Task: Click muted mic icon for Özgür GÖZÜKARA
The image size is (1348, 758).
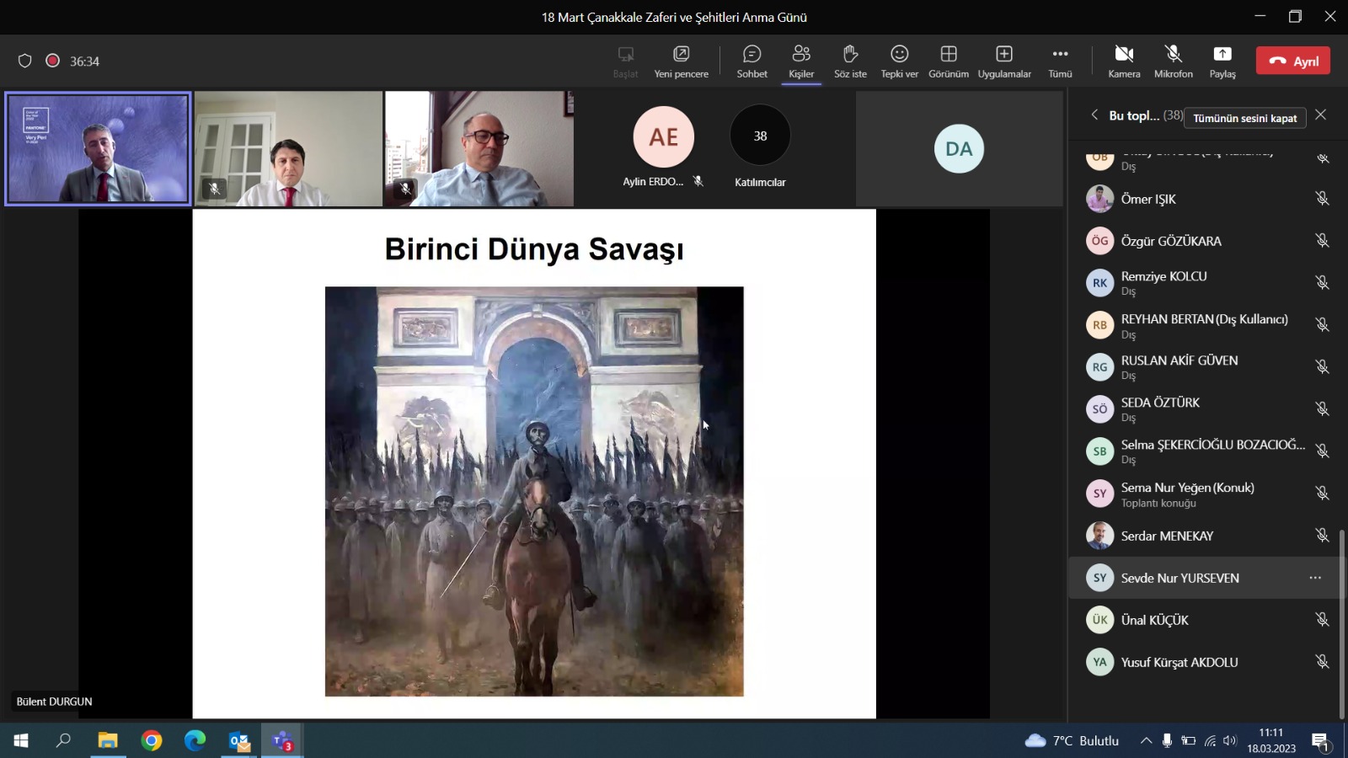Action: pos(1322,241)
